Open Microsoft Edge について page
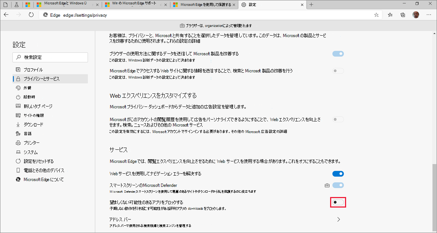 pos(50,180)
